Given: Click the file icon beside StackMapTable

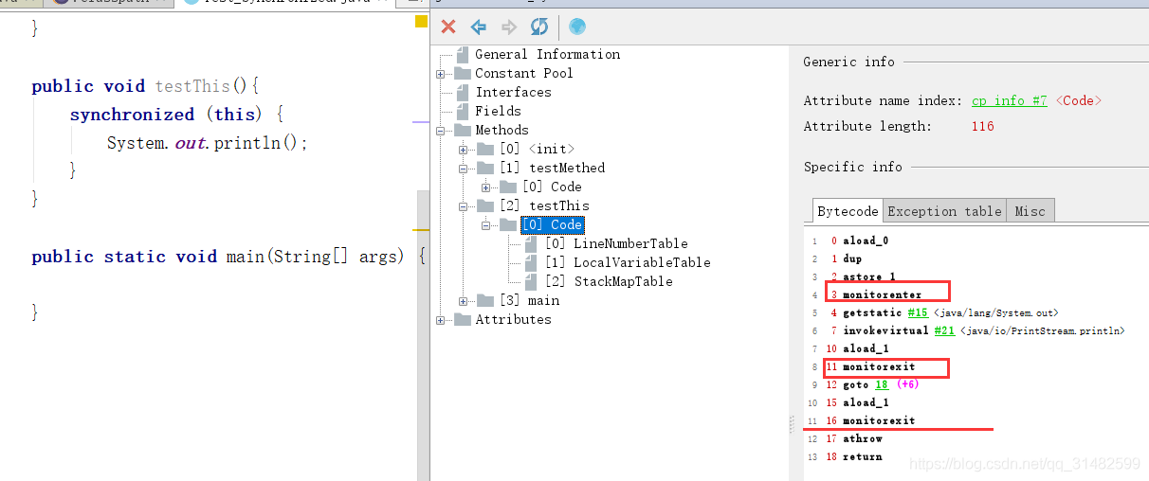Looking at the screenshot, I should [531, 281].
